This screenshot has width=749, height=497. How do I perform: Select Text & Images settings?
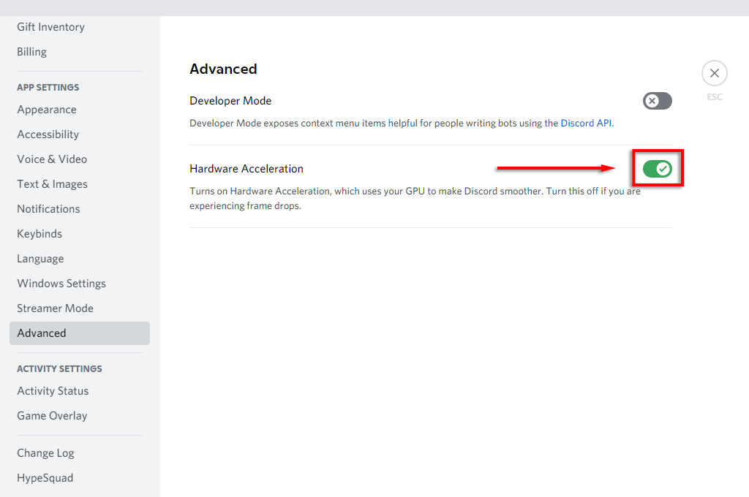pos(52,184)
